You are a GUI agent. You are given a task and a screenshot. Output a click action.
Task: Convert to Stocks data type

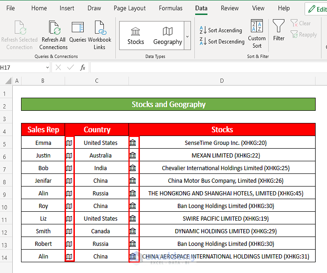[136, 36]
